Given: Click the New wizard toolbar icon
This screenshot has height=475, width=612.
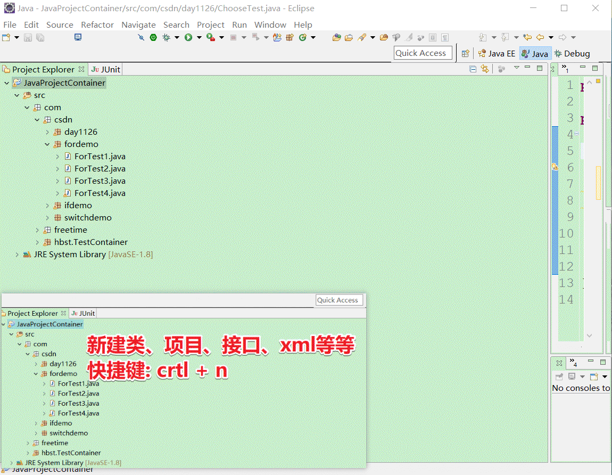Looking at the screenshot, I should point(6,37).
